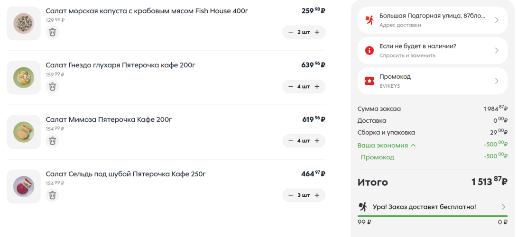
Task: Increase quantity of seaweed crab salad
Action: pos(317,32)
